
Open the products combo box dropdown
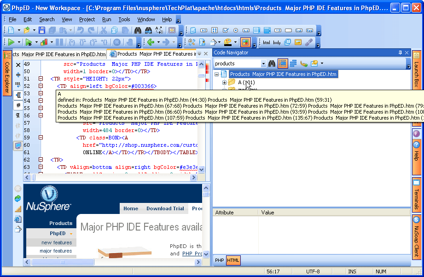point(263,64)
